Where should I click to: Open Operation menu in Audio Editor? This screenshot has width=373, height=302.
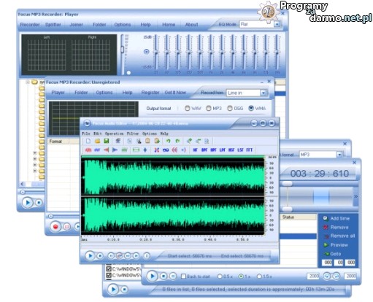click(114, 133)
